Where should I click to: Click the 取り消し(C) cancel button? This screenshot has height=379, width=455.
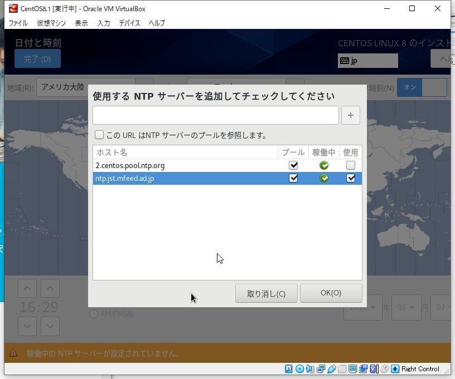pos(267,293)
